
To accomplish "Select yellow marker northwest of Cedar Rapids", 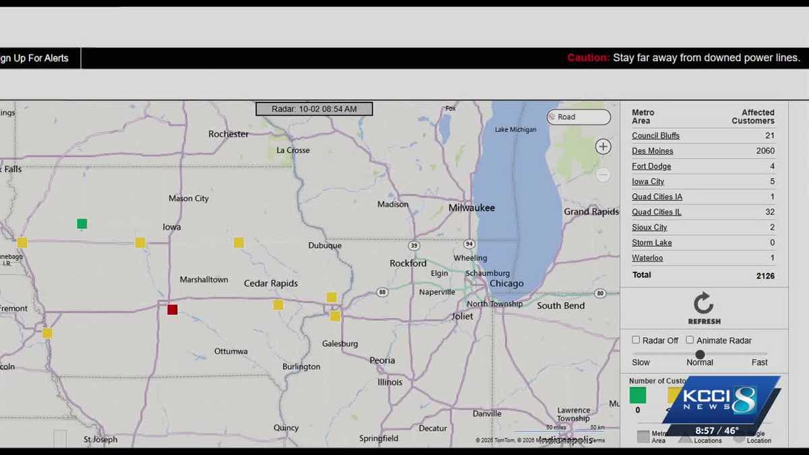I will [x=239, y=243].
